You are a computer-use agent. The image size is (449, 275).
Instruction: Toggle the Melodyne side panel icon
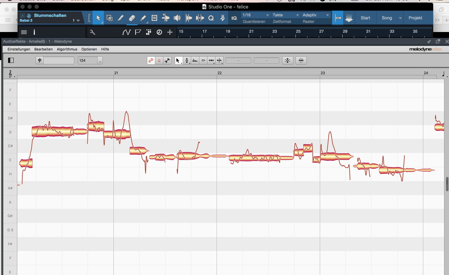(x=11, y=60)
